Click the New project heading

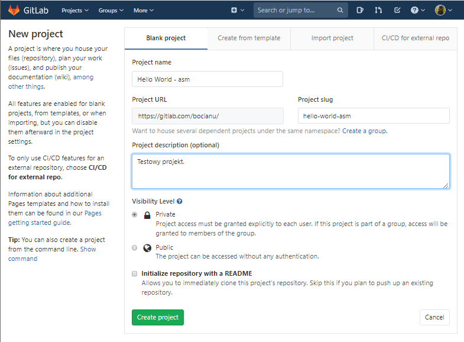tap(35, 34)
